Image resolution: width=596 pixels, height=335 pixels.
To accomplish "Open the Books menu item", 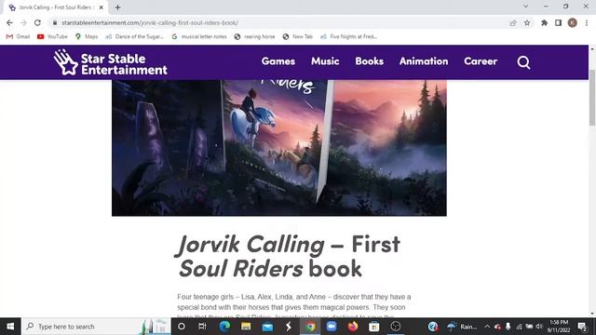I will click(x=369, y=61).
